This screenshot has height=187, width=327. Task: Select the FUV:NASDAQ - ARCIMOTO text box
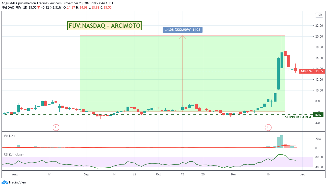click(x=105, y=26)
